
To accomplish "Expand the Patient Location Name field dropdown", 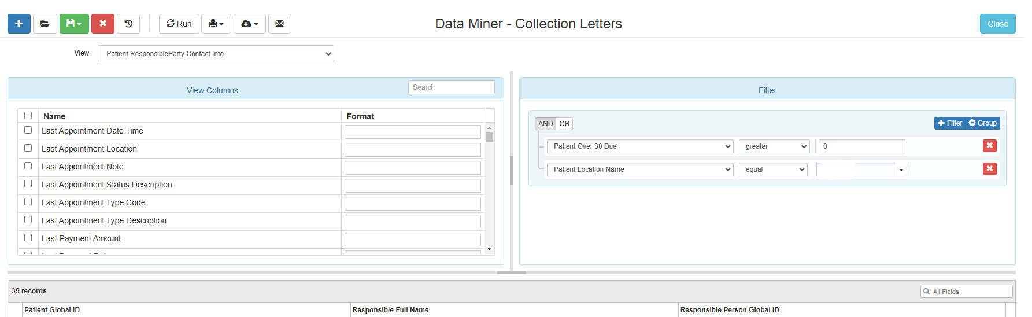I will (x=640, y=169).
